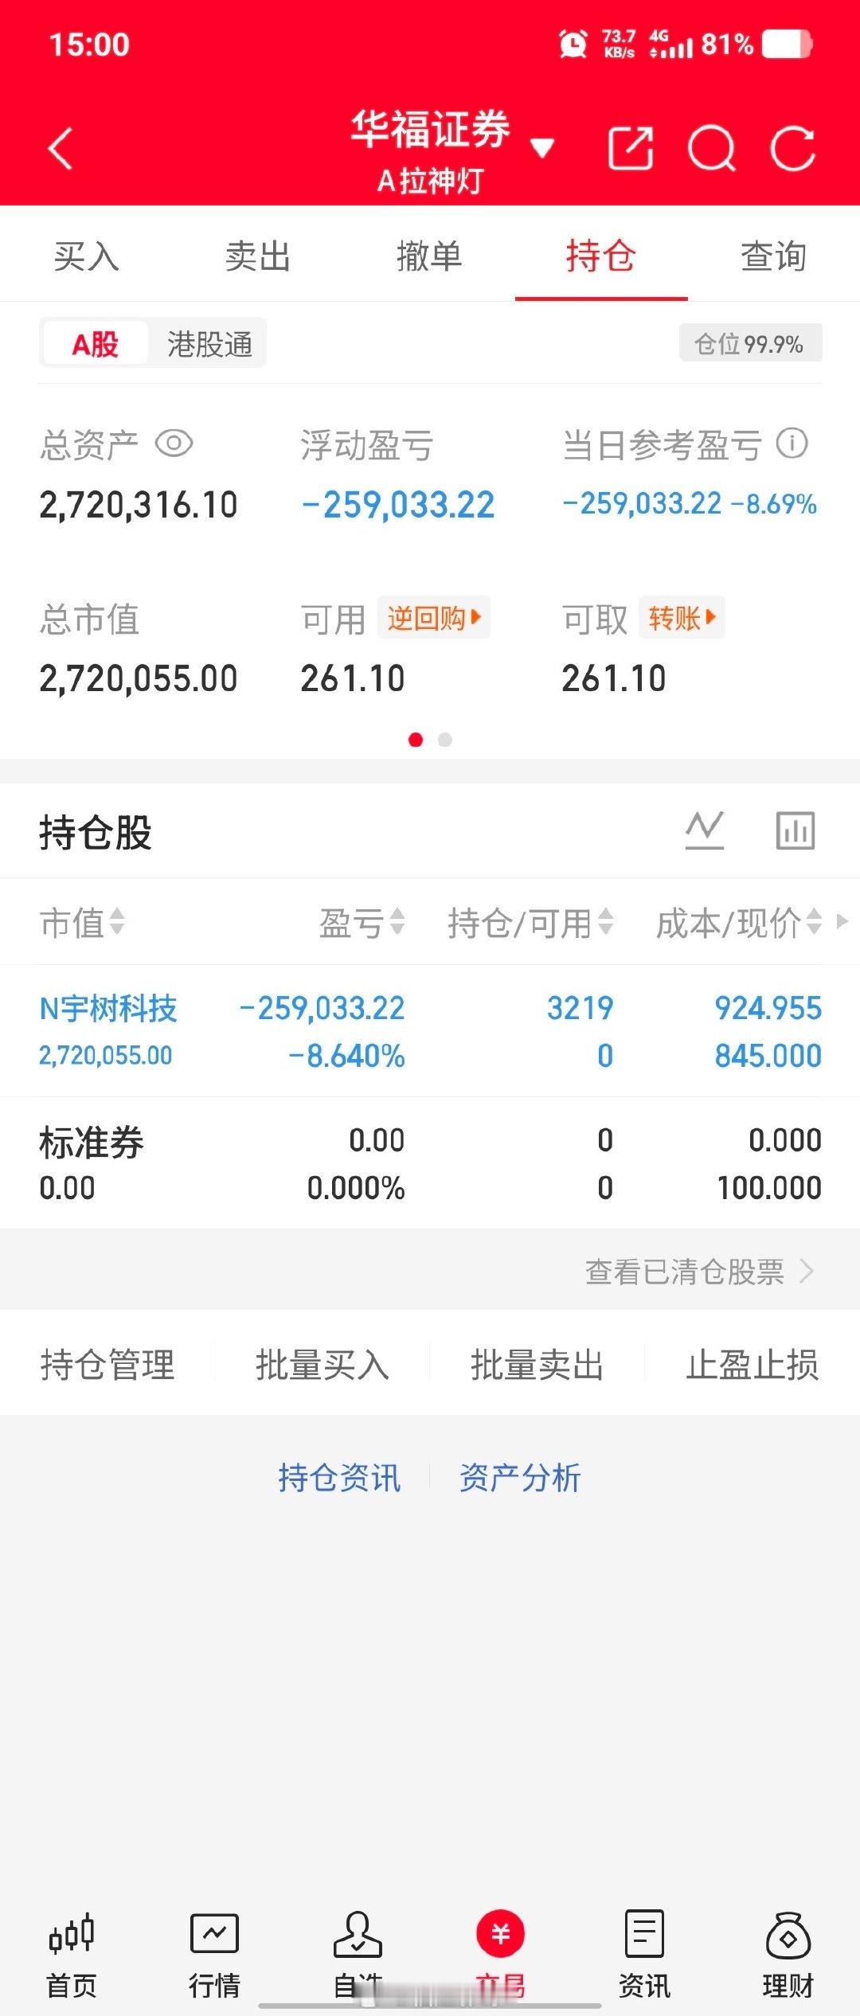Tap the 4G signal strength indicator

(670, 44)
